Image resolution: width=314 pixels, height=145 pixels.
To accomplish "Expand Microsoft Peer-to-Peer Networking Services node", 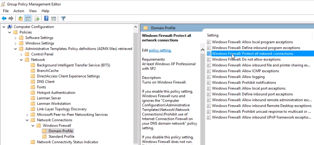I will click(27, 115).
